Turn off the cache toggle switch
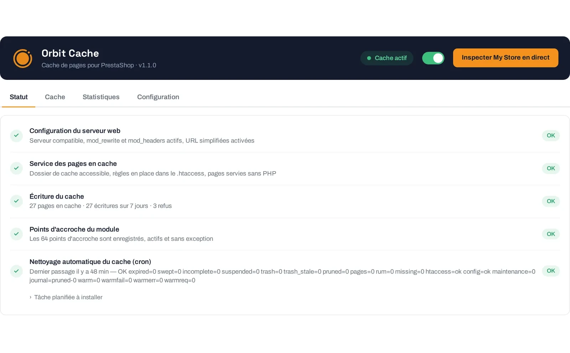The width and height of the screenshot is (570, 353). tap(433, 58)
